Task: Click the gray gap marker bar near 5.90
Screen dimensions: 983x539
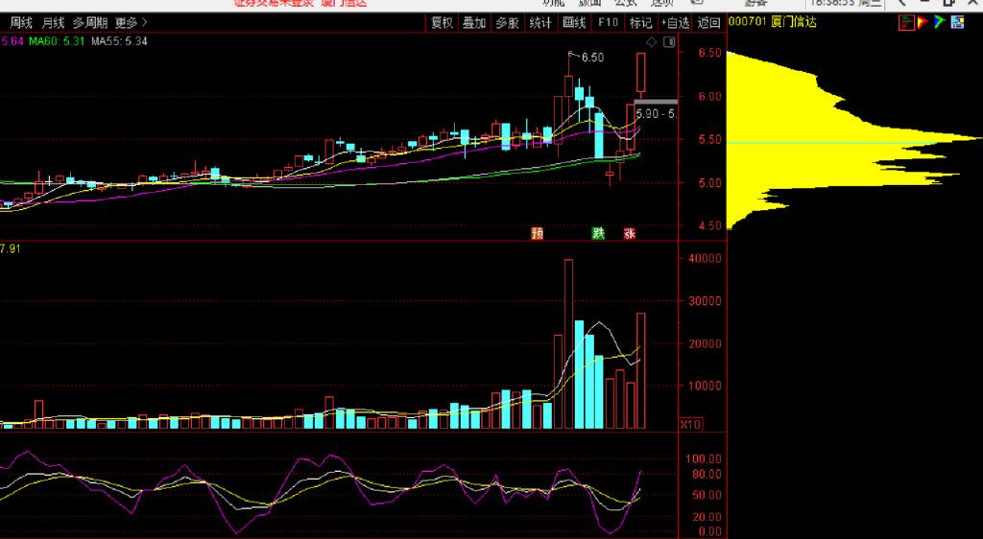Action: (x=656, y=102)
